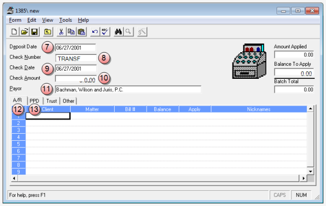Click the active Client cell in row 1
The image size is (326, 206).
48,116
